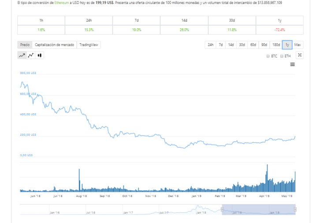Select the Max range button
313x223 pixels.
298,45
